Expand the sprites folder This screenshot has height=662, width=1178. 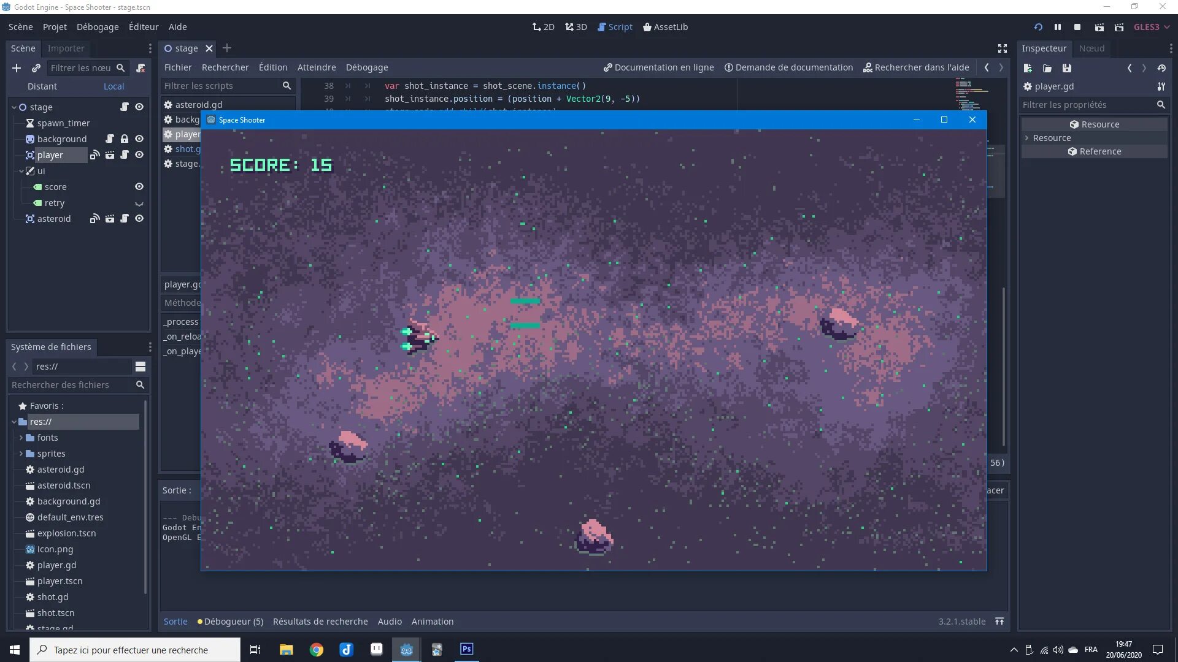(x=21, y=454)
